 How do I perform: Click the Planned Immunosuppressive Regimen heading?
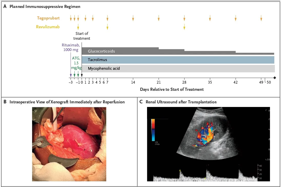(45, 7)
